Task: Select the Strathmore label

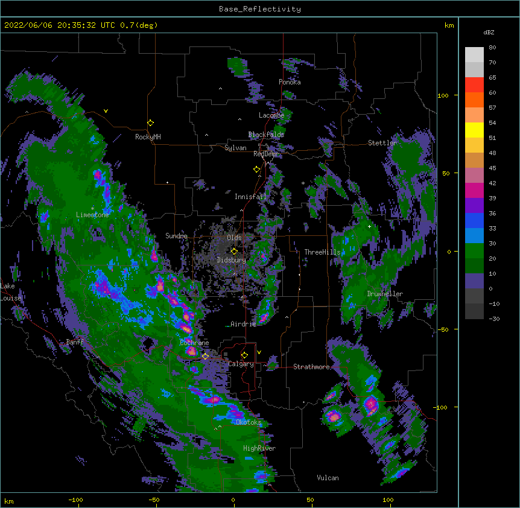Action: pyautogui.click(x=311, y=367)
